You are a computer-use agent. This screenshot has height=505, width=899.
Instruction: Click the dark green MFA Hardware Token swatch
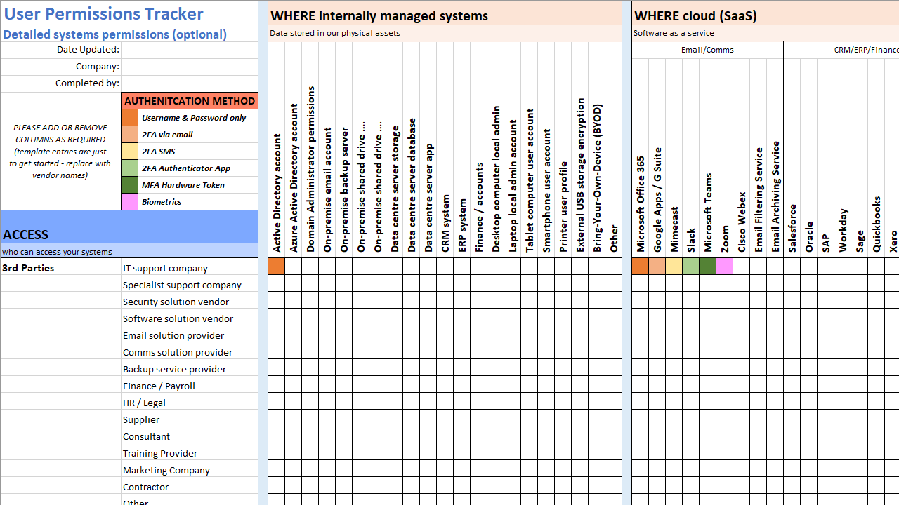pyautogui.click(x=130, y=185)
